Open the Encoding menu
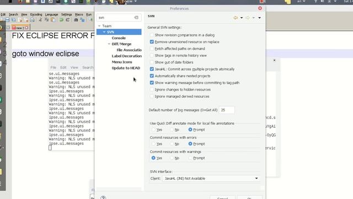The height and width of the screenshot is (199, 353). [x=36, y=14]
